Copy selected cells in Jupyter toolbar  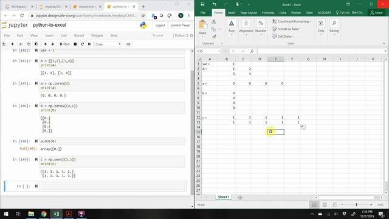click(29, 44)
